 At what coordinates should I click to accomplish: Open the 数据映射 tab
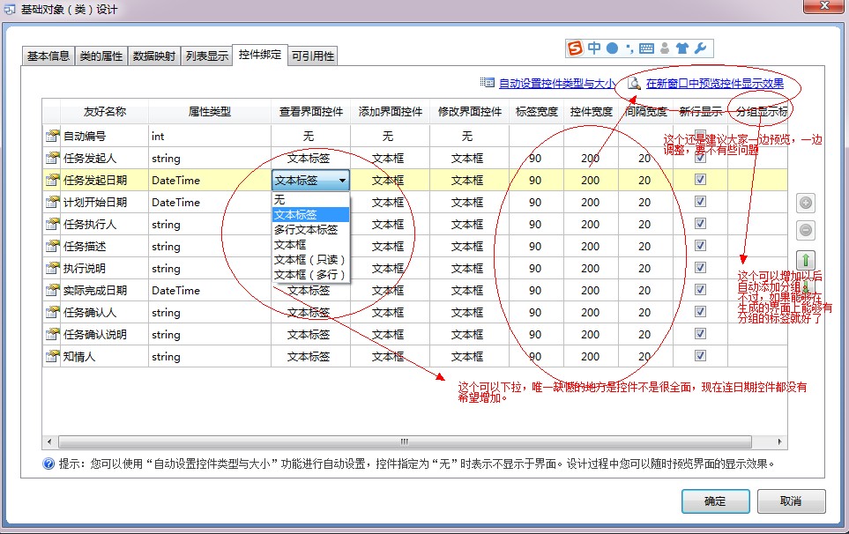click(x=153, y=56)
